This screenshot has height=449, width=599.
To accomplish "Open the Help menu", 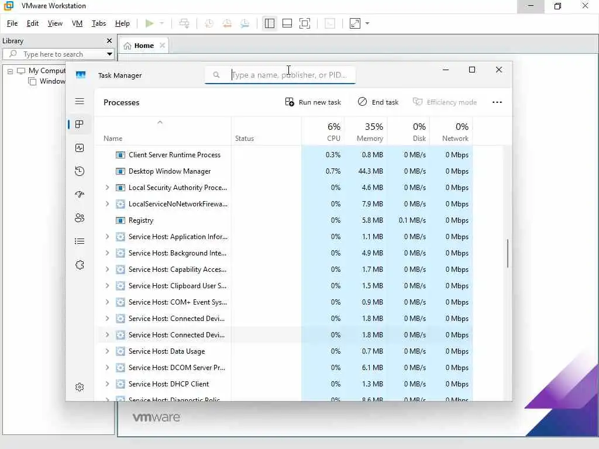I will [x=122, y=23].
